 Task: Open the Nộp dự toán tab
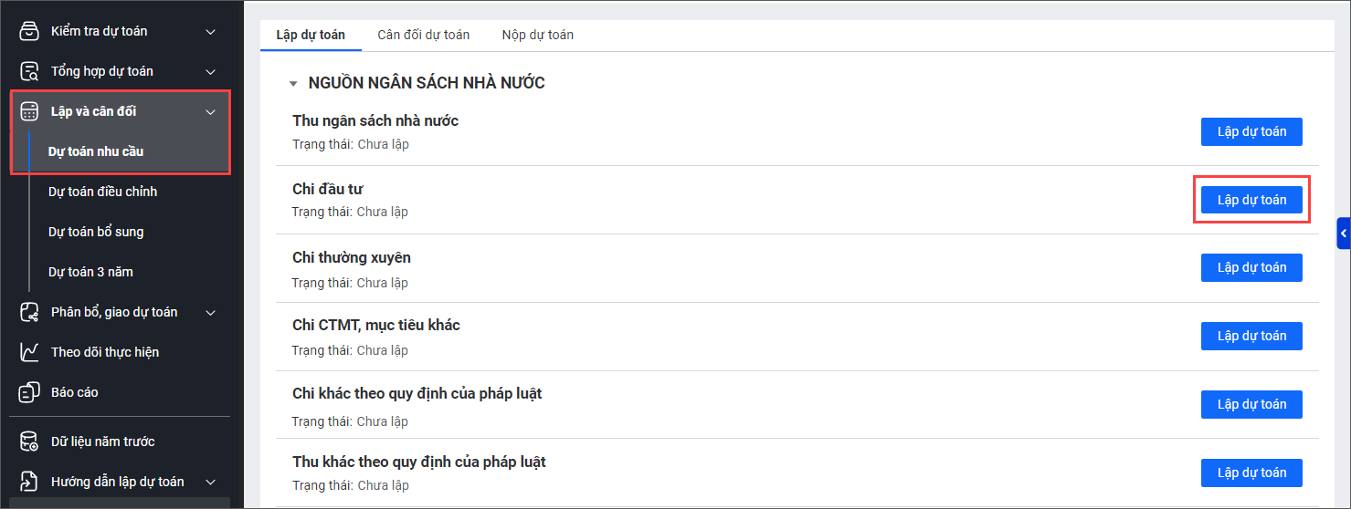point(537,35)
